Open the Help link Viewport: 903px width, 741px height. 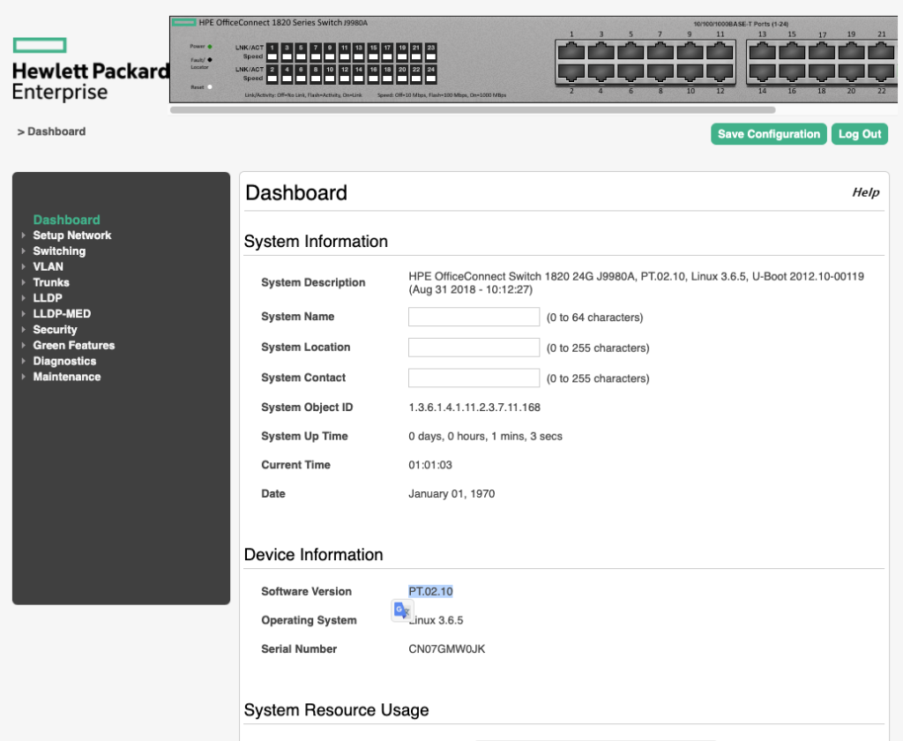pos(865,192)
